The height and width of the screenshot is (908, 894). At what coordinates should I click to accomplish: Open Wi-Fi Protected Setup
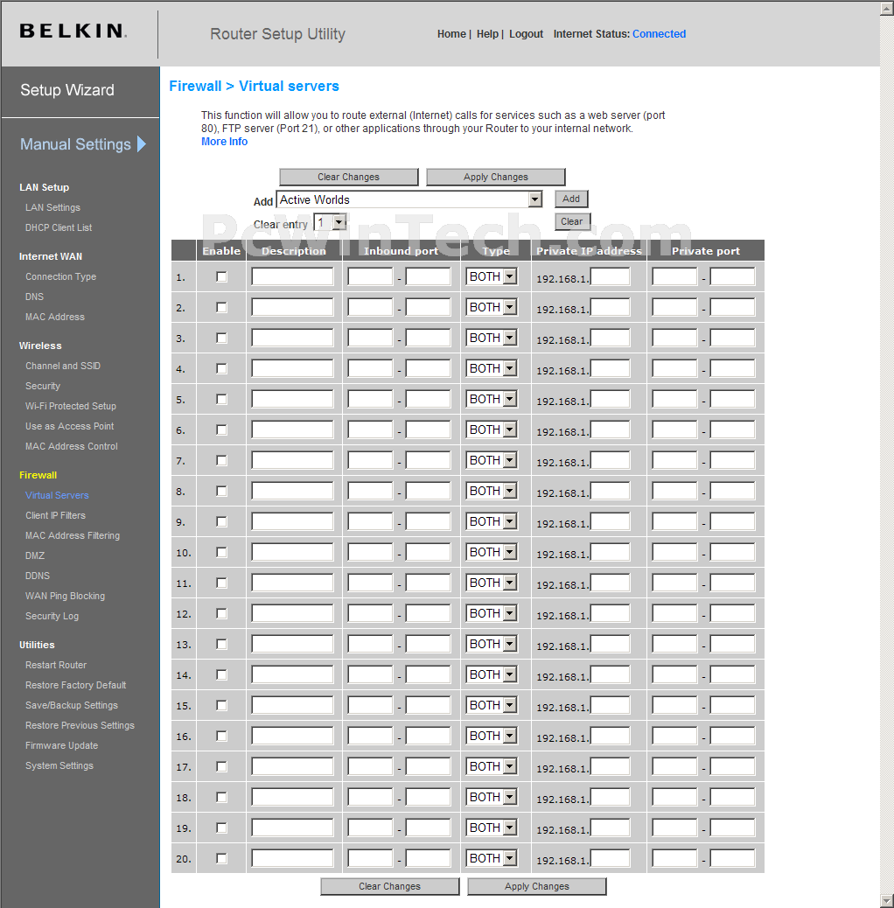coord(71,406)
